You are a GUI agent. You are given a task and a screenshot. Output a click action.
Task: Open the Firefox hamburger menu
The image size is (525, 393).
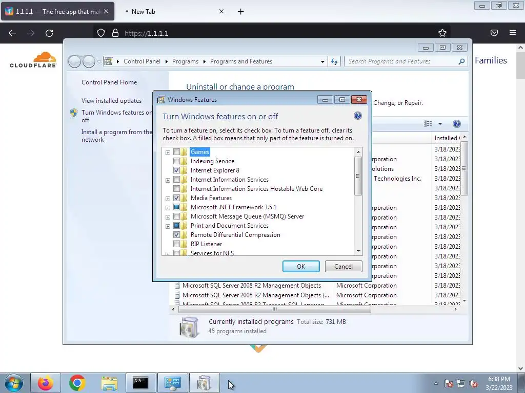pyautogui.click(x=513, y=33)
